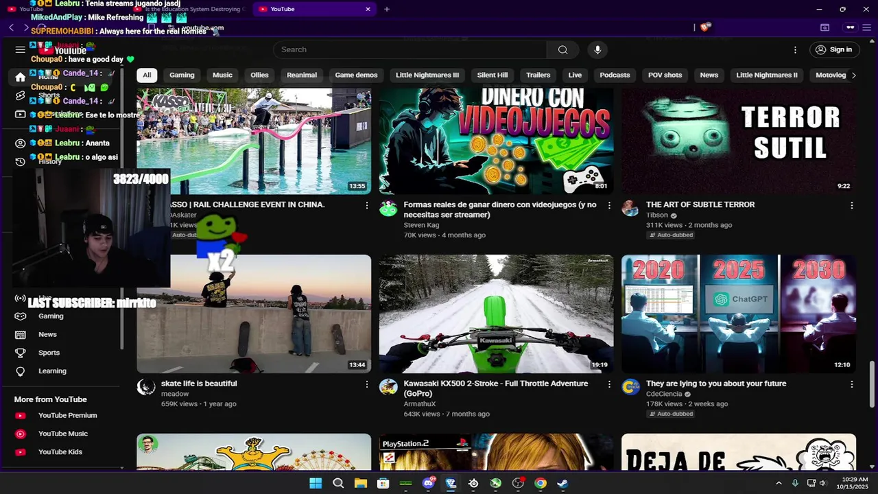Open volume speaker icon in system tray
Viewport: 878px width, 494px height.
pos(822,483)
